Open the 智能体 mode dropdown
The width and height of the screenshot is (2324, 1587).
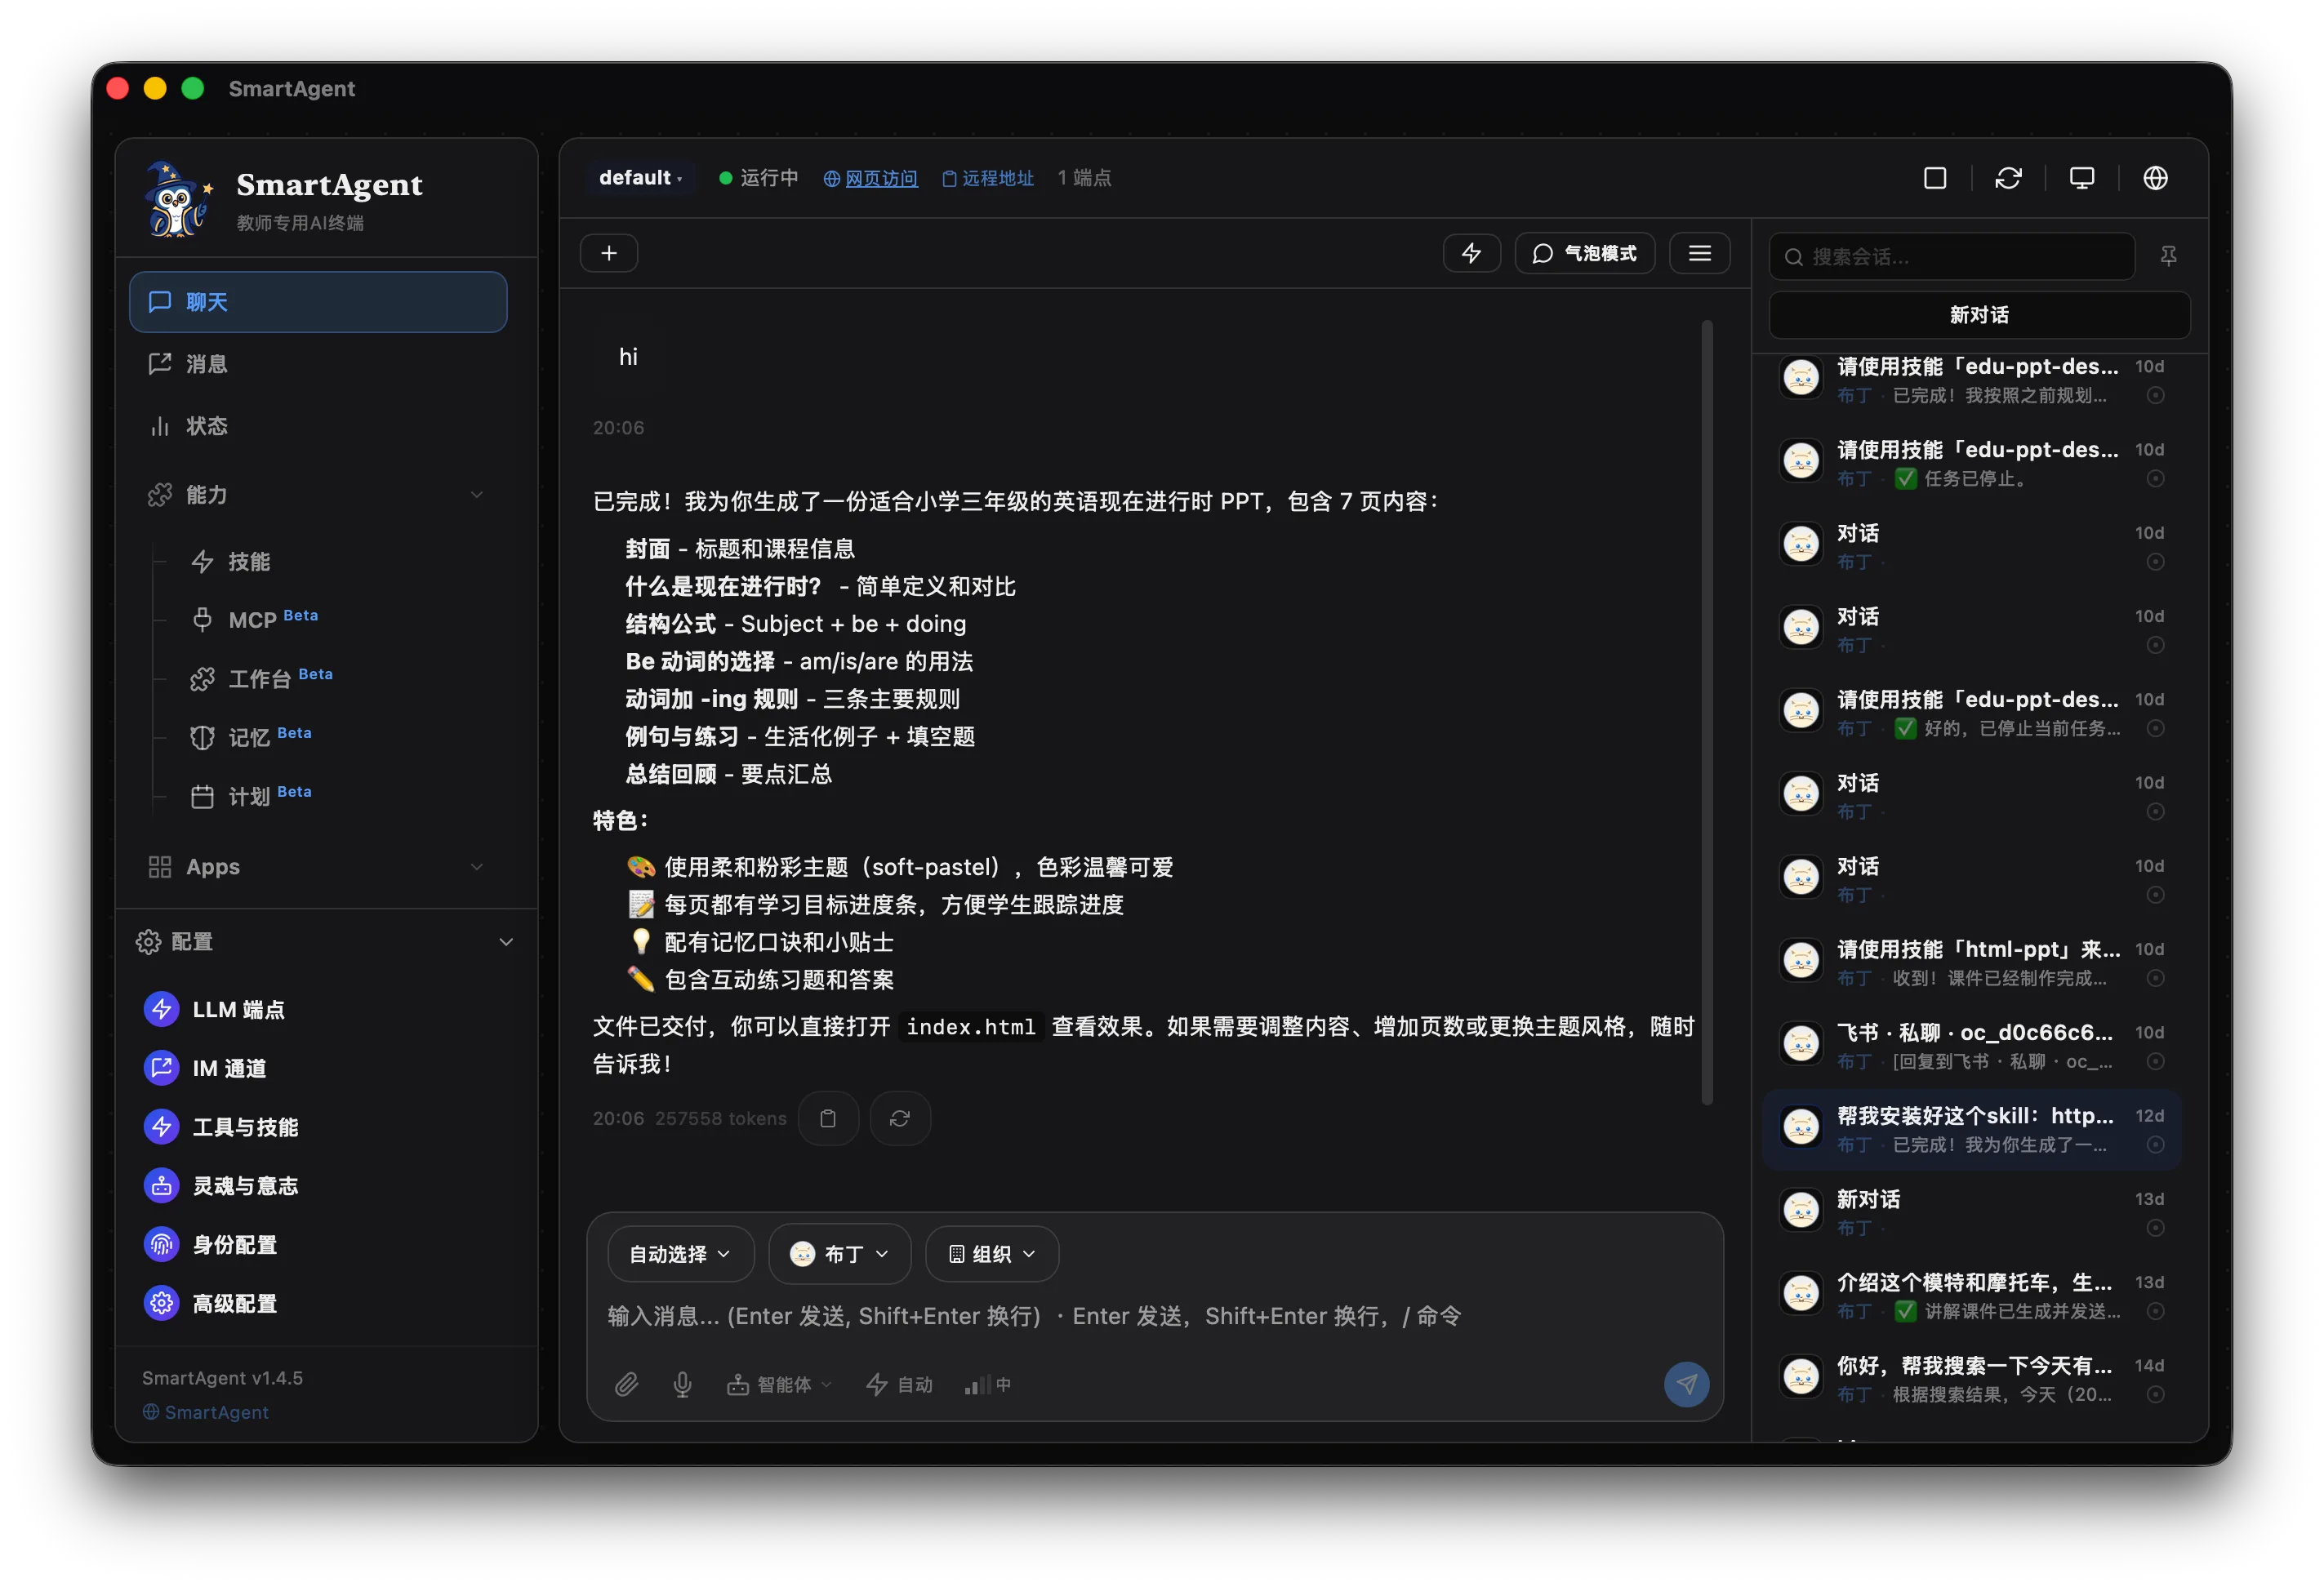779,1384
